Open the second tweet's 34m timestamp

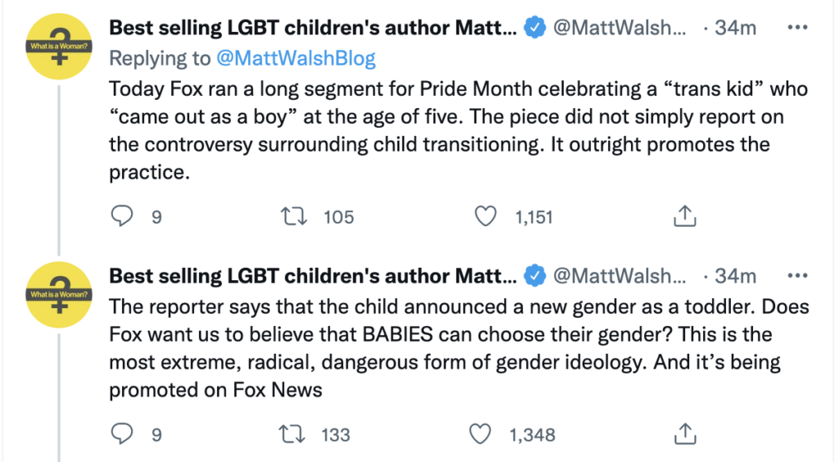[735, 276]
